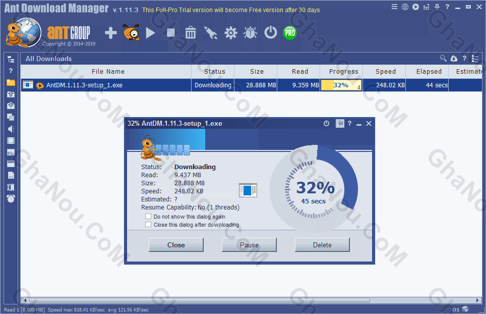The width and height of the screenshot is (486, 314).
Task: Change the list view mode icon
Action: coord(475,59)
